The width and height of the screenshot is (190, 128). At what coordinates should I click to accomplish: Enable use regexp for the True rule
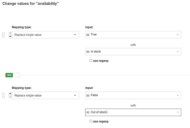(x=91, y=61)
